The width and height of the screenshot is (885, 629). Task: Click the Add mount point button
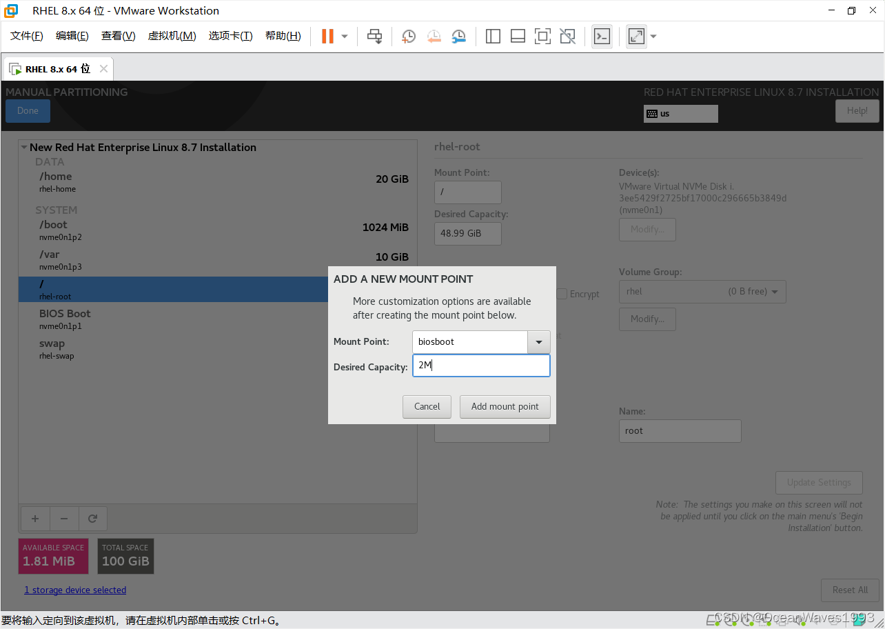tap(505, 407)
